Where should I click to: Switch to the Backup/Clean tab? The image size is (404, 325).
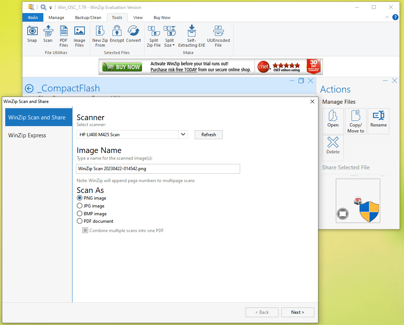click(88, 18)
